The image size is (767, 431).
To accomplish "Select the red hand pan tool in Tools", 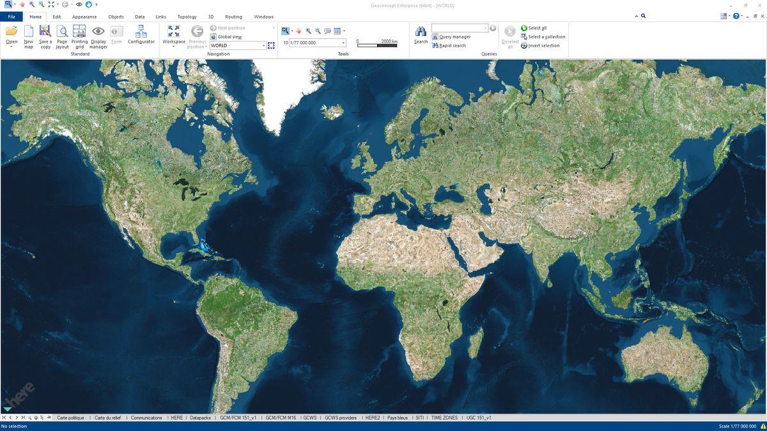I will (298, 31).
